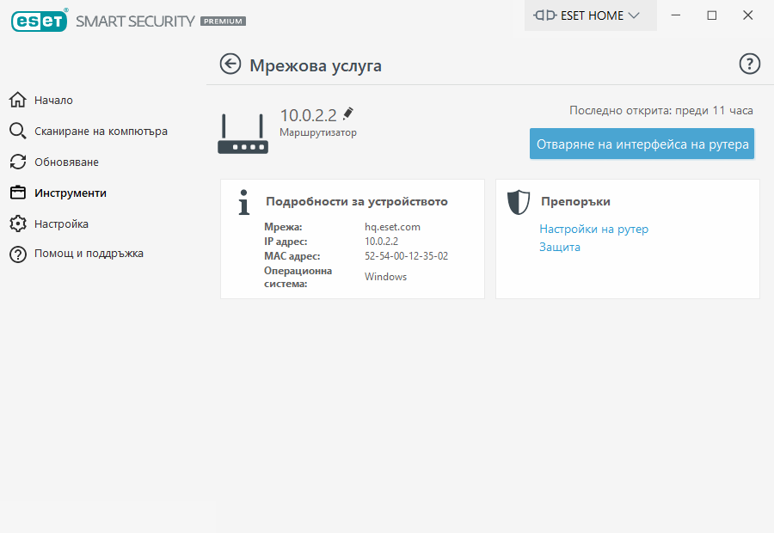Click the toolbox icon beside Инструменти

pyautogui.click(x=18, y=193)
